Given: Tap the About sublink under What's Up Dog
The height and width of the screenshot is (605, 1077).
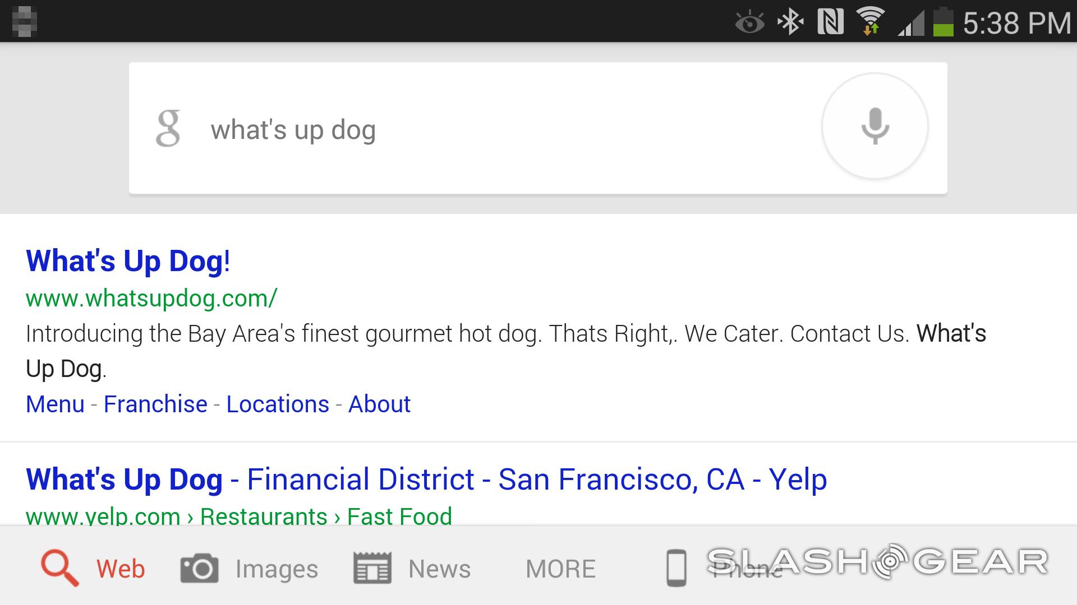Looking at the screenshot, I should click(x=379, y=403).
